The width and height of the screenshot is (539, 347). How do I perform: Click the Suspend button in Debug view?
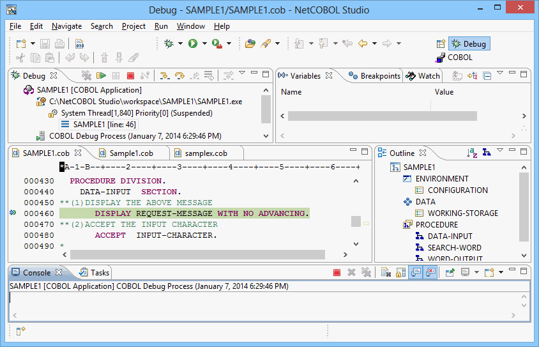tap(116, 75)
